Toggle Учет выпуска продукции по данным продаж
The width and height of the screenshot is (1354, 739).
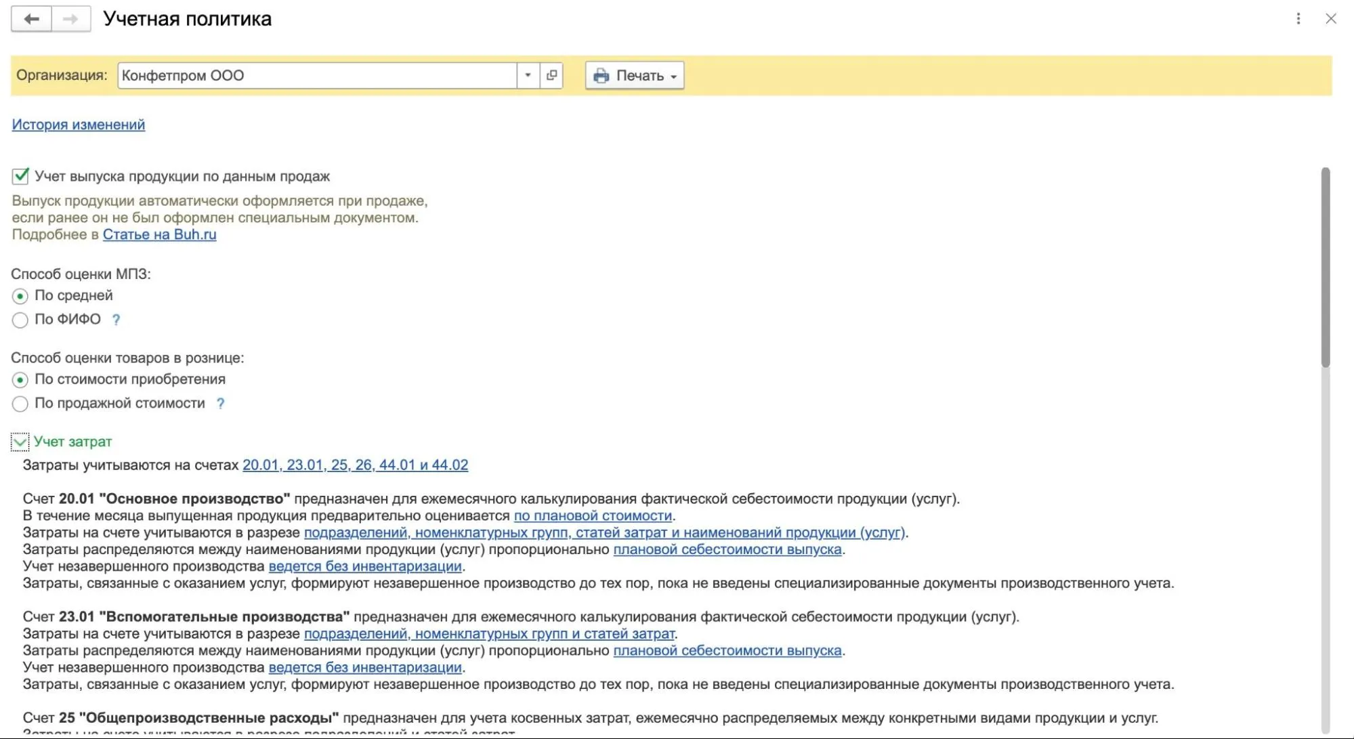click(x=20, y=176)
